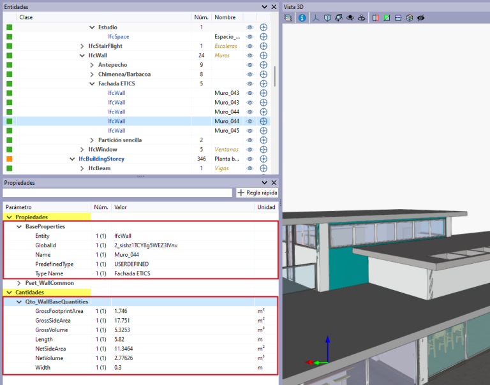This screenshot has height=385, width=490.
Task: Expand the Partición sencilla node
Action: (92, 140)
